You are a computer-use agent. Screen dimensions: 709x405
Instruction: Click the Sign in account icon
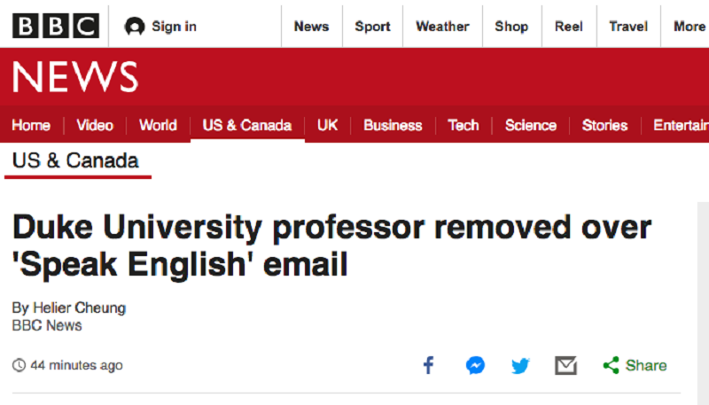(135, 27)
